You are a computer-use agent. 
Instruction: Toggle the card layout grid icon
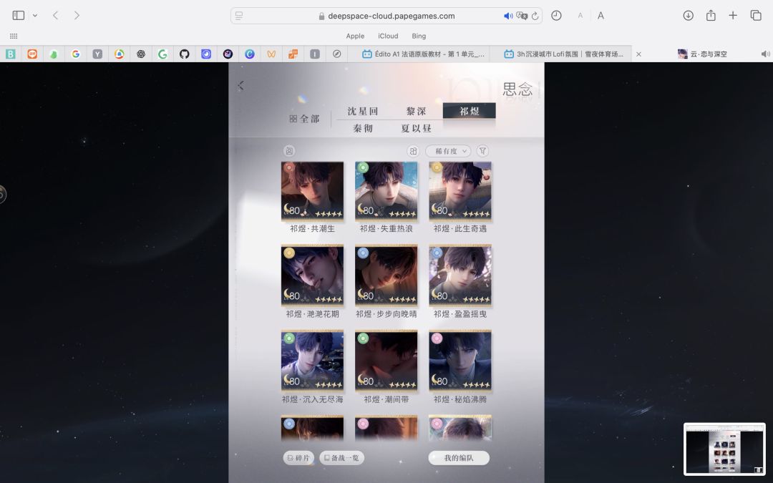[x=413, y=151]
